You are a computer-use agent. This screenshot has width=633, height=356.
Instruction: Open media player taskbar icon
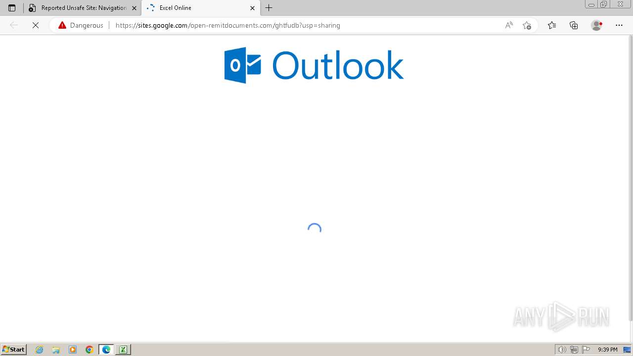(x=73, y=350)
